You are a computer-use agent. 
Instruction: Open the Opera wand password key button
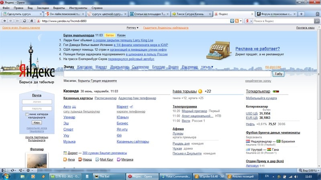click(18, 21)
